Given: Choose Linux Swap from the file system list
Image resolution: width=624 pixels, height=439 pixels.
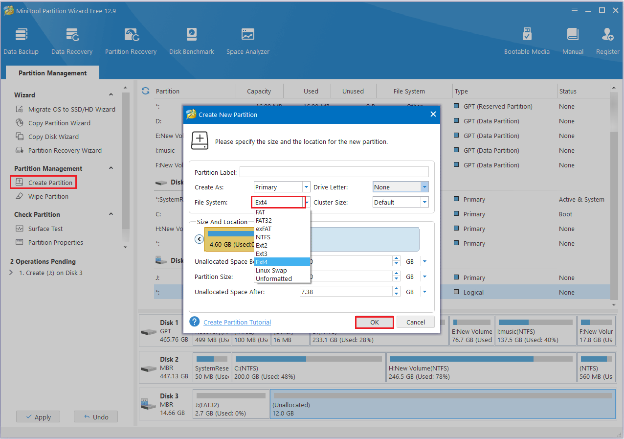Looking at the screenshot, I should tap(282, 271).
